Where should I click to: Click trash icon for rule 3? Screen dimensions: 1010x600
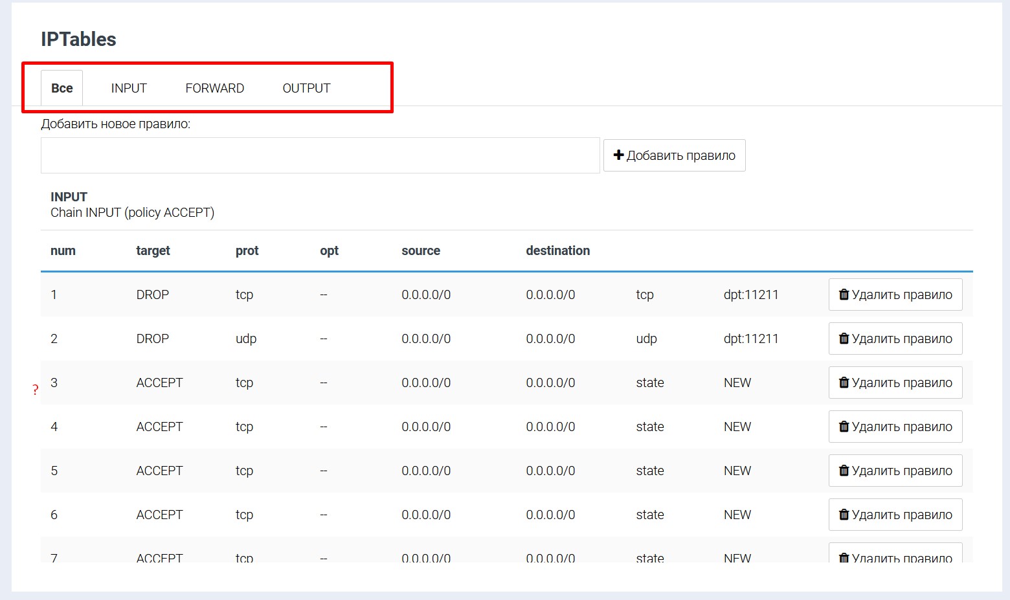click(x=844, y=383)
